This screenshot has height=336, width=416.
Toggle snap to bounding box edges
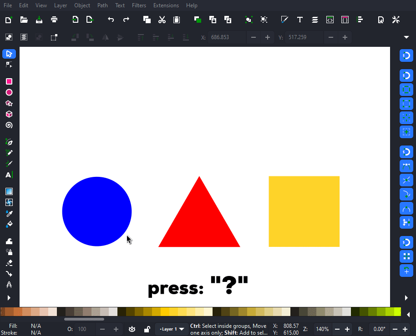tap(406, 90)
